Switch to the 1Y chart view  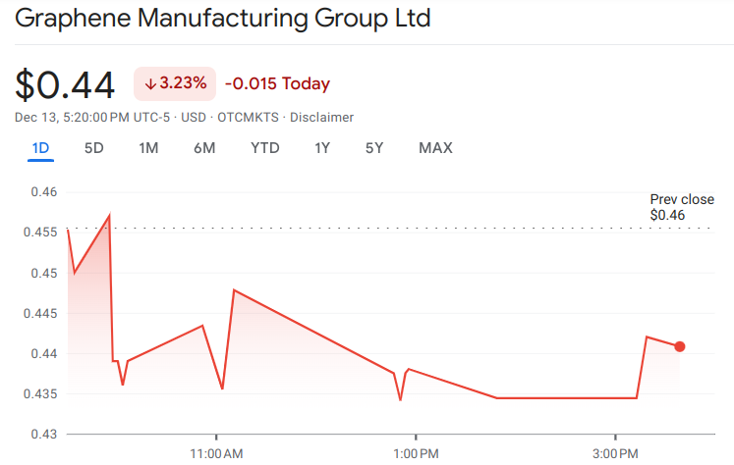tap(322, 148)
